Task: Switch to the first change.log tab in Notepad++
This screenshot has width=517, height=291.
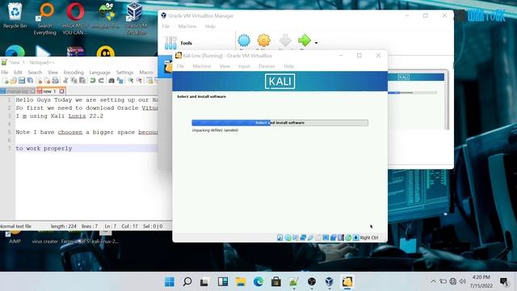Action: 18,91
